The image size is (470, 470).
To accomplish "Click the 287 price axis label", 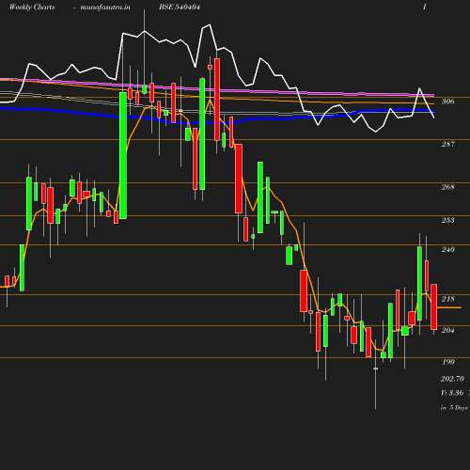I will (447, 144).
